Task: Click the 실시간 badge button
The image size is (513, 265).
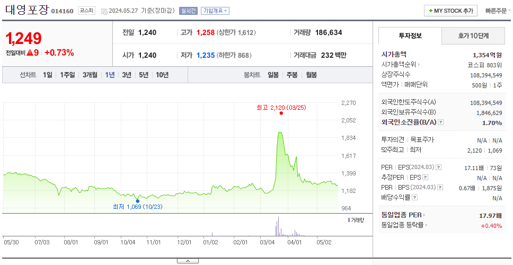Action: 188,11
